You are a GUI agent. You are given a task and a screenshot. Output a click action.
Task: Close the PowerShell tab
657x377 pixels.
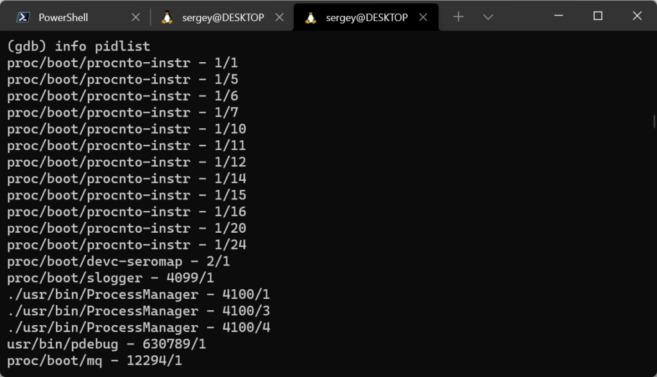point(135,17)
